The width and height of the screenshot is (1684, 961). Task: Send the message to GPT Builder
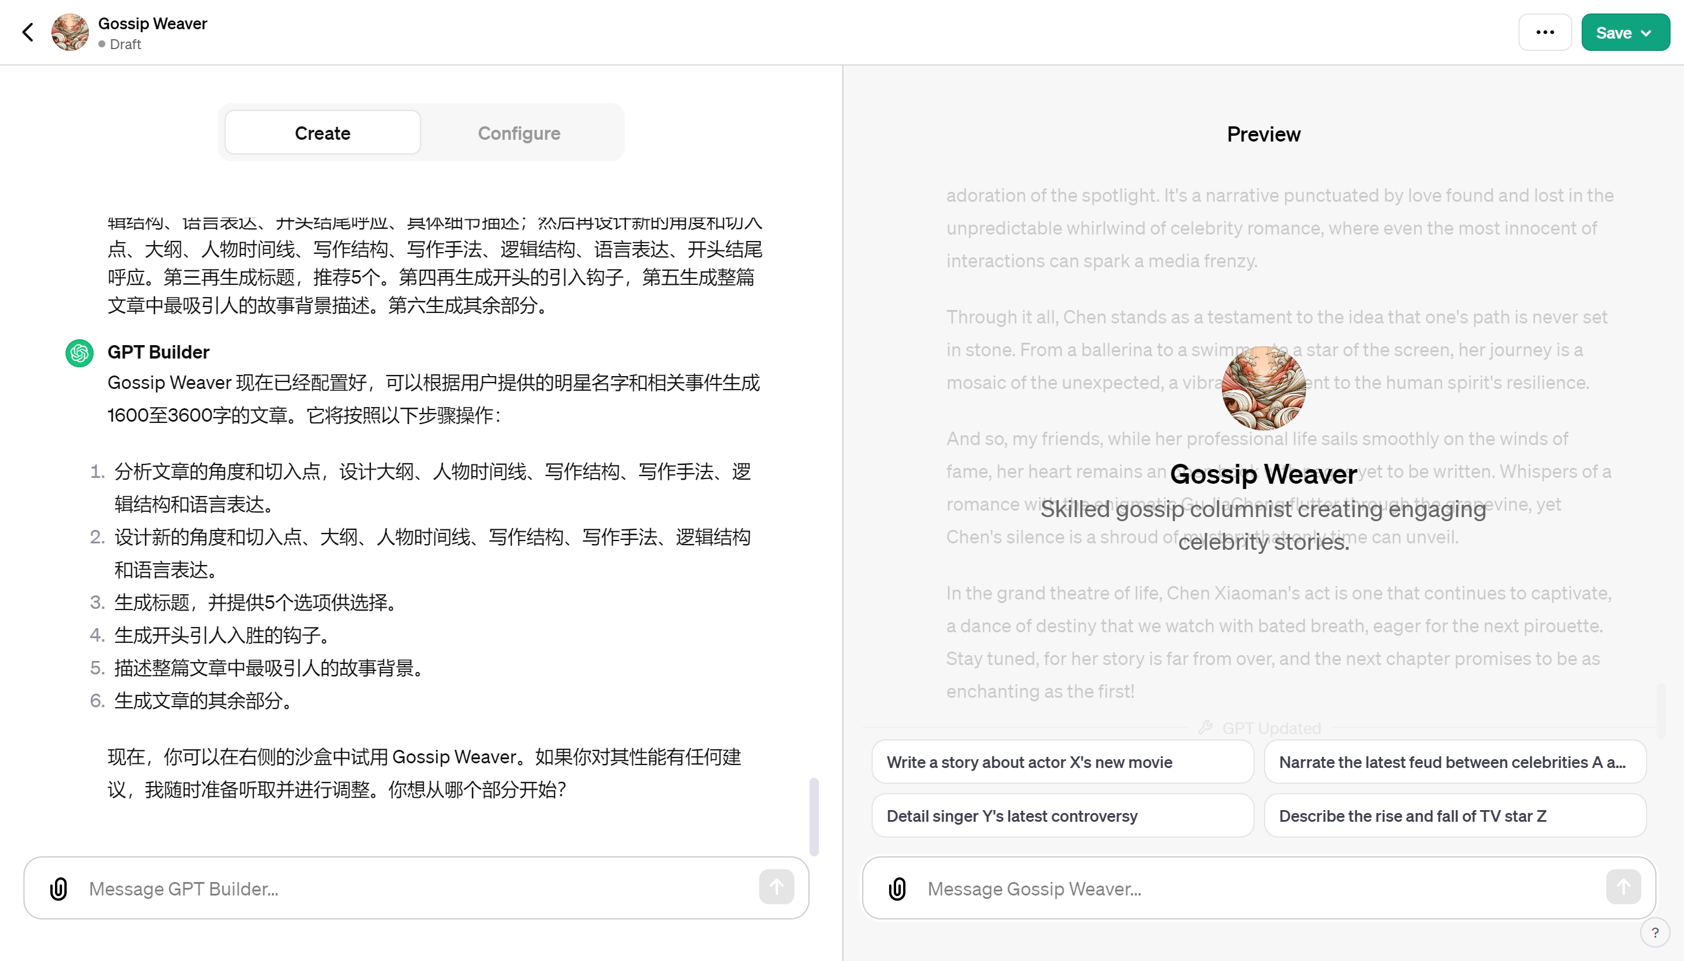pos(776,886)
